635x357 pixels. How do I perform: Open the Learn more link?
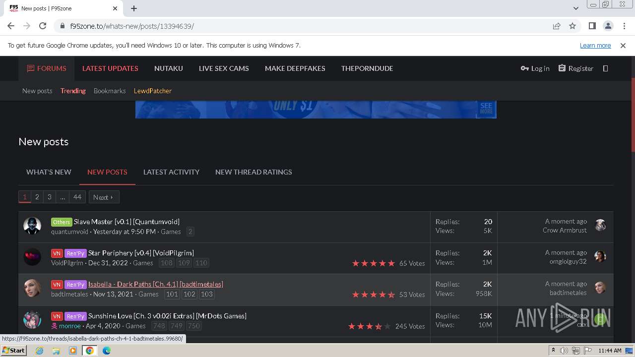click(595, 45)
